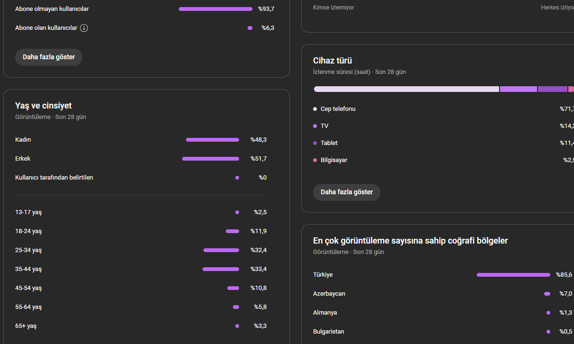Click the TV device label
The height and width of the screenshot is (344, 574).
point(324,126)
